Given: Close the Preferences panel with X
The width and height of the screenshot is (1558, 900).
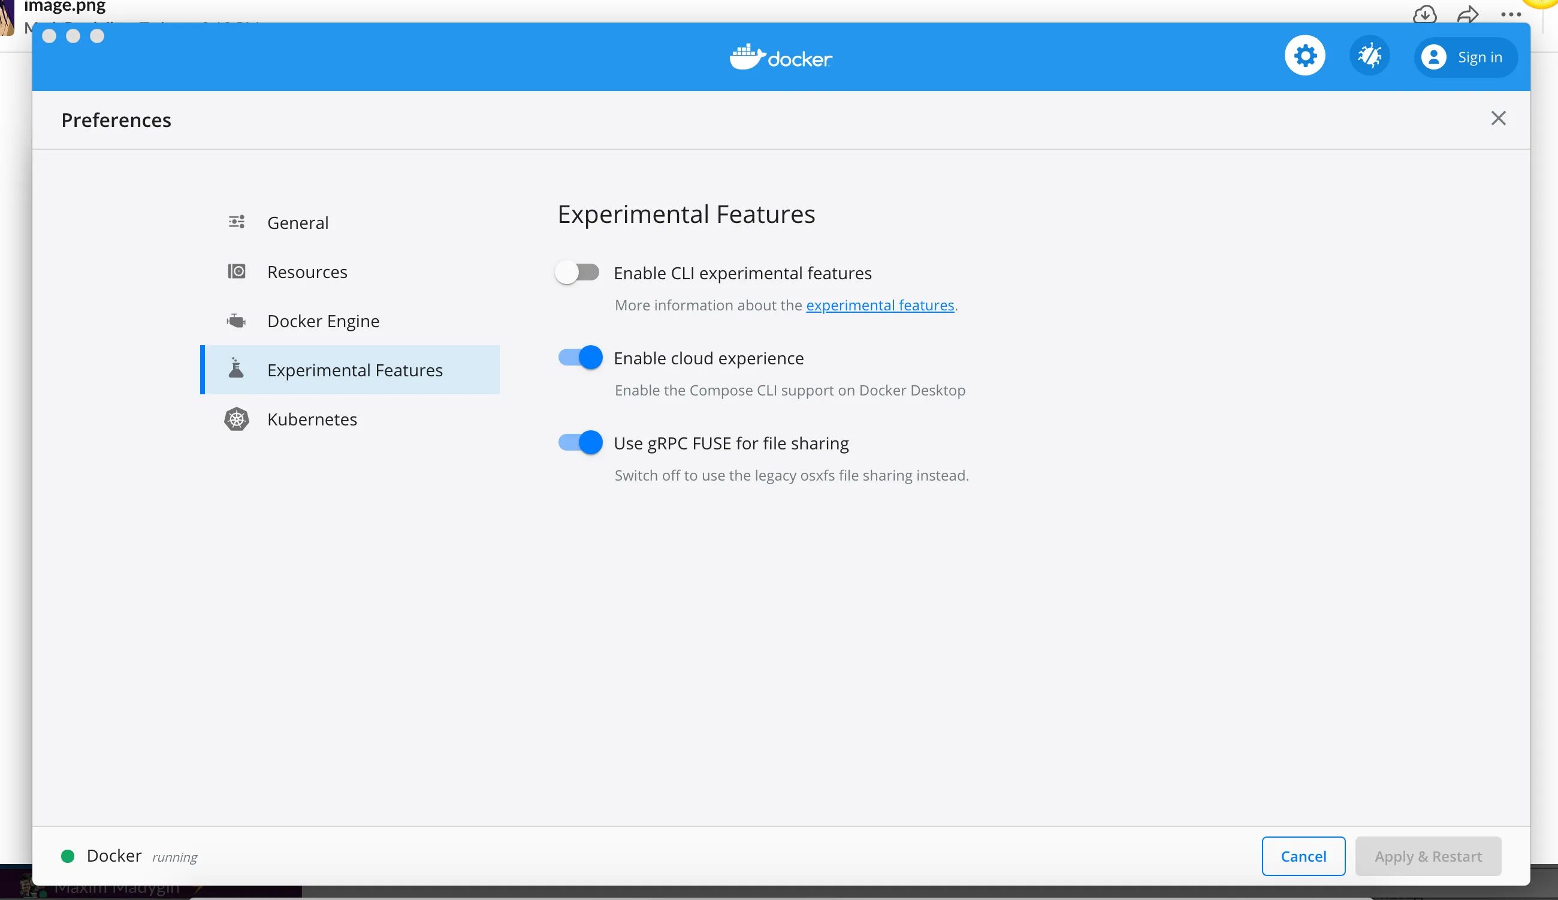Looking at the screenshot, I should (x=1498, y=118).
